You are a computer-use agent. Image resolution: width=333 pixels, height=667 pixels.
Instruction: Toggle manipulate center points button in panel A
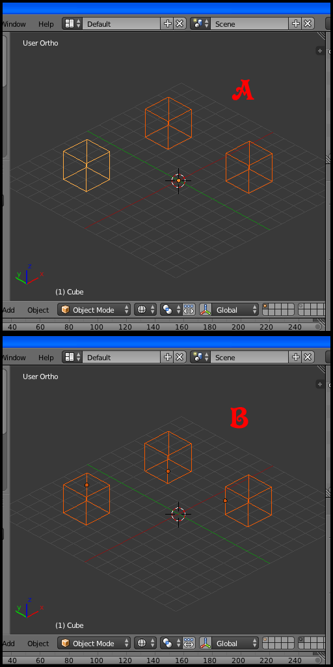(189, 309)
